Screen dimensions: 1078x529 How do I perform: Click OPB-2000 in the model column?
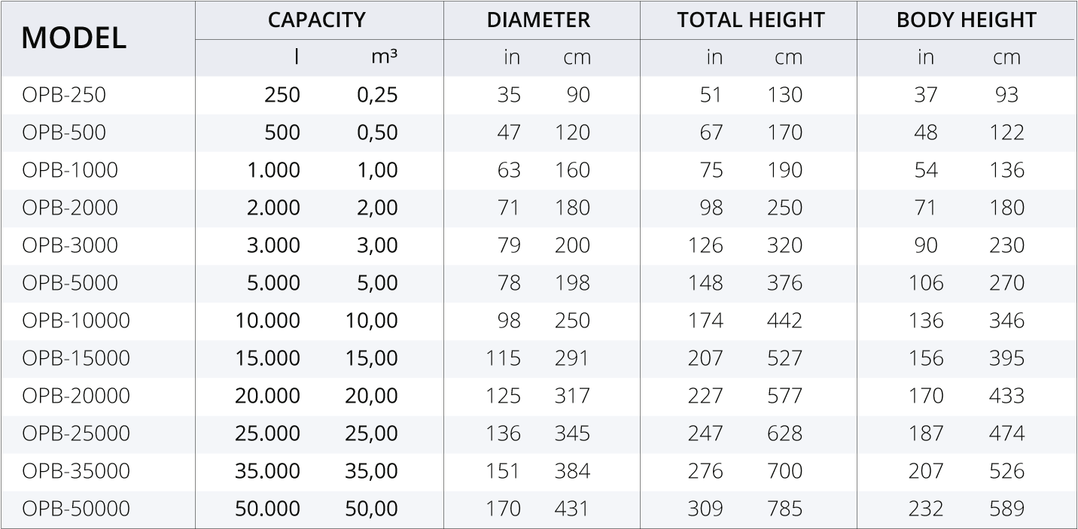pyautogui.click(x=70, y=208)
